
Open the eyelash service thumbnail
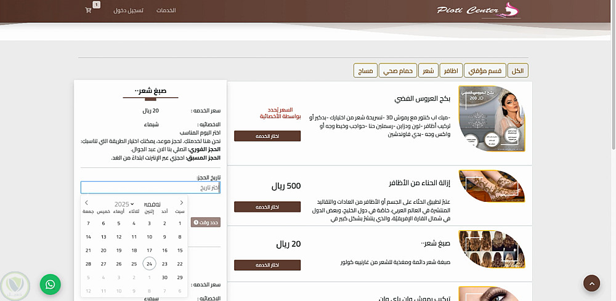click(x=492, y=294)
